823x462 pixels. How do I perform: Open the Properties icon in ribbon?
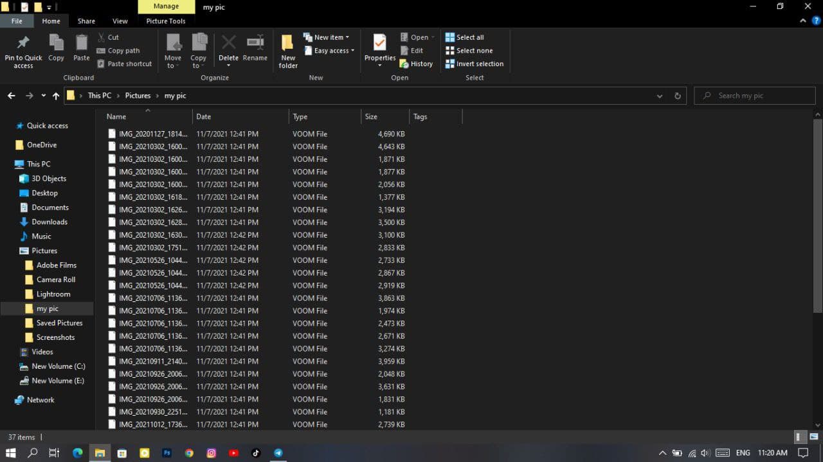coord(380,43)
